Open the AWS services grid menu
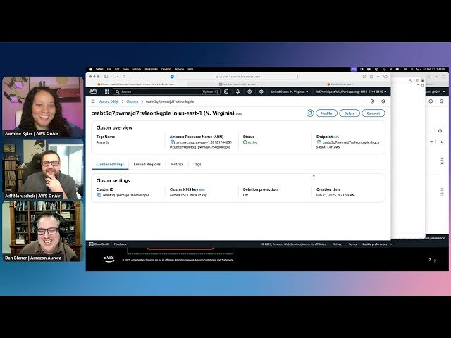Viewport: 451px width, 338px height. click(x=106, y=92)
